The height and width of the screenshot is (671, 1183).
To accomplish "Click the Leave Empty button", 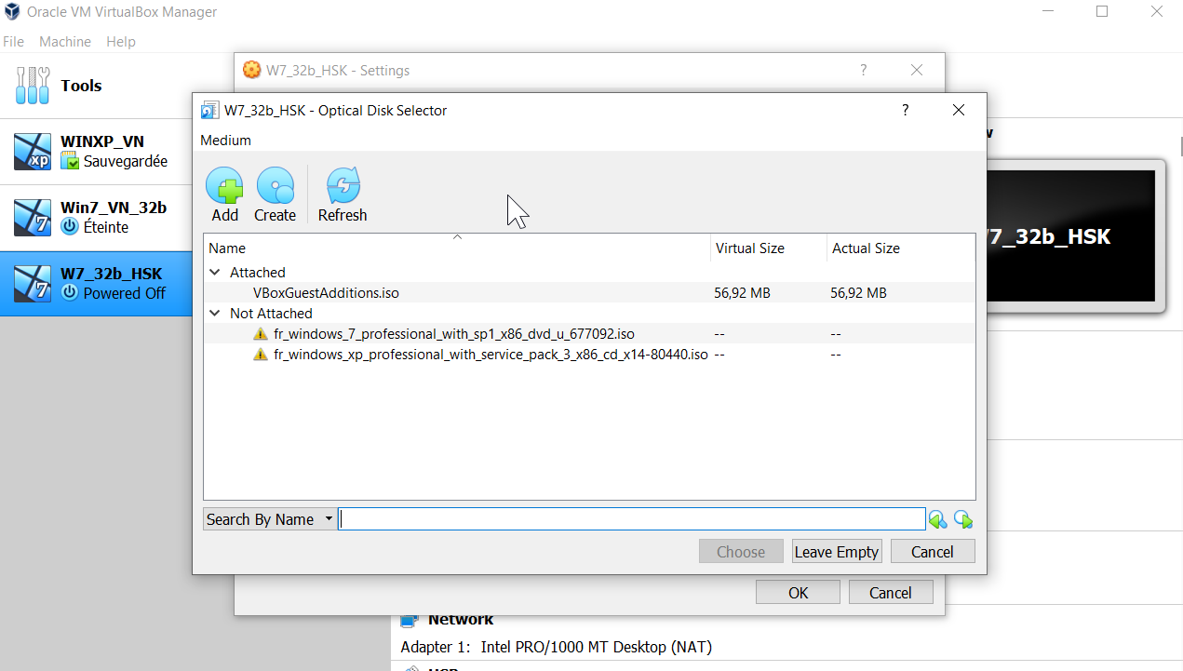I will 837,552.
